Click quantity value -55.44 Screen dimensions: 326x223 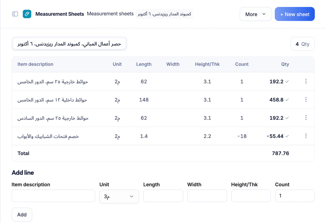(x=275, y=136)
